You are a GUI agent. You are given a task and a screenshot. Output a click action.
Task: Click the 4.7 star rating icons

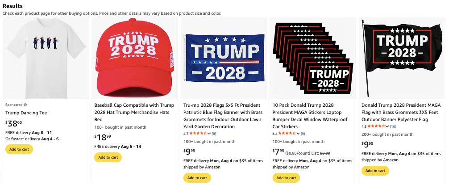pos(198,133)
